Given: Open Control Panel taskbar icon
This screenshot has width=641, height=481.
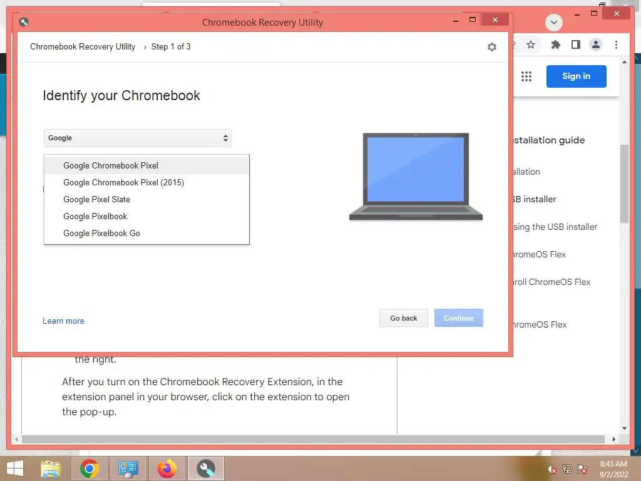Looking at the screenshot, I should 128,468.
